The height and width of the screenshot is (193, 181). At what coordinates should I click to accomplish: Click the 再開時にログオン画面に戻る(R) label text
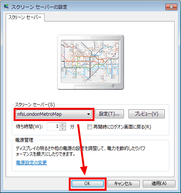pos(122,127)
